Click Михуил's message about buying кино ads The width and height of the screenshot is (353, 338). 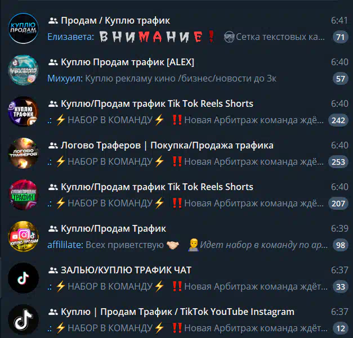click(162, 79)
